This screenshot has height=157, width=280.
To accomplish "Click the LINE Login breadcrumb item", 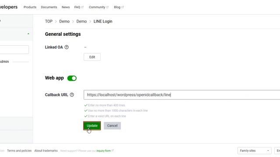I will tap(103, 21).
